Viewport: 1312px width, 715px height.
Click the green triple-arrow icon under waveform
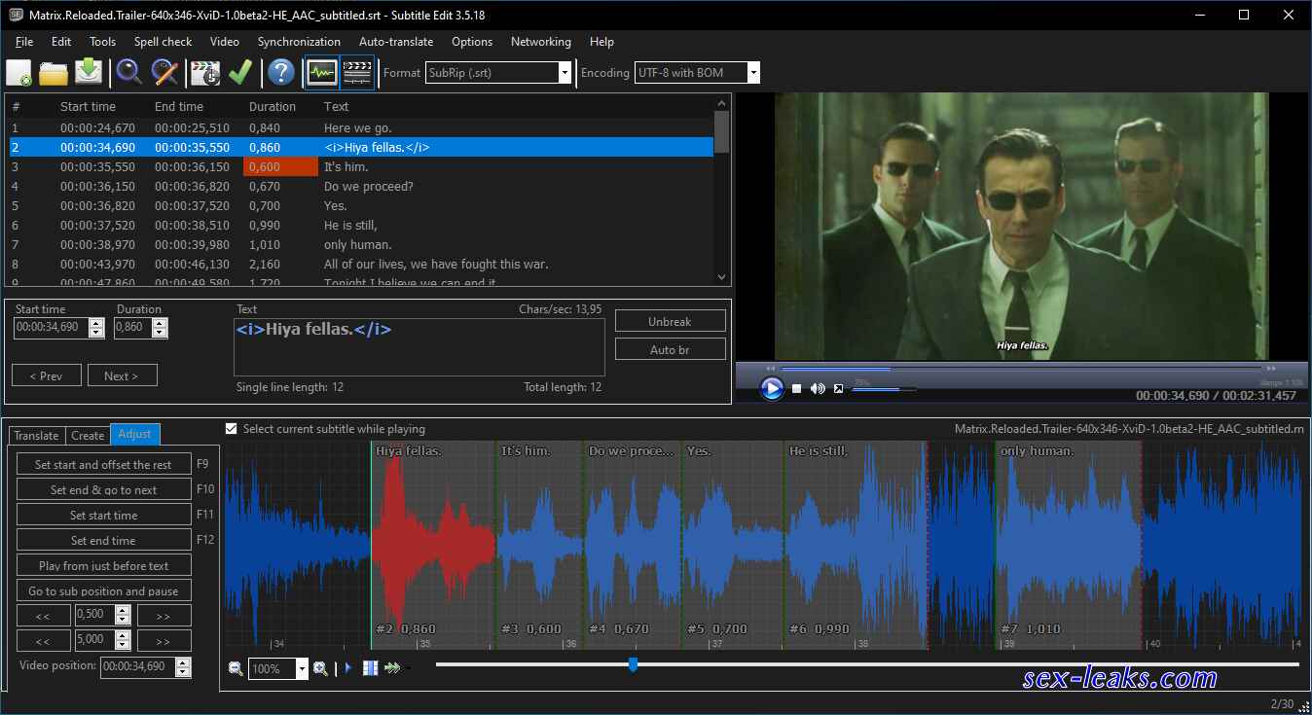tap(392, 668)
